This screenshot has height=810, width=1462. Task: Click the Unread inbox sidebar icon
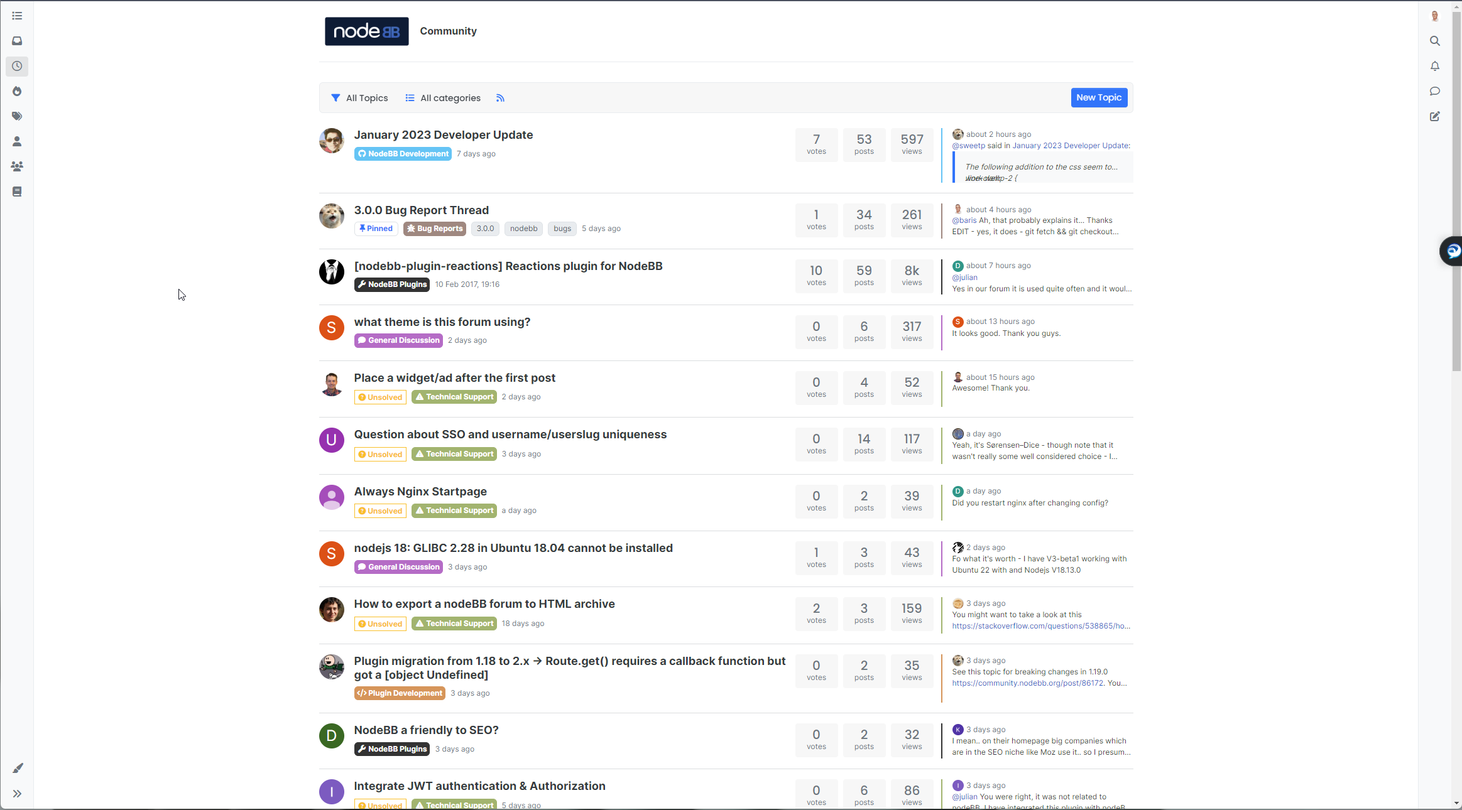tap(17, 41)
